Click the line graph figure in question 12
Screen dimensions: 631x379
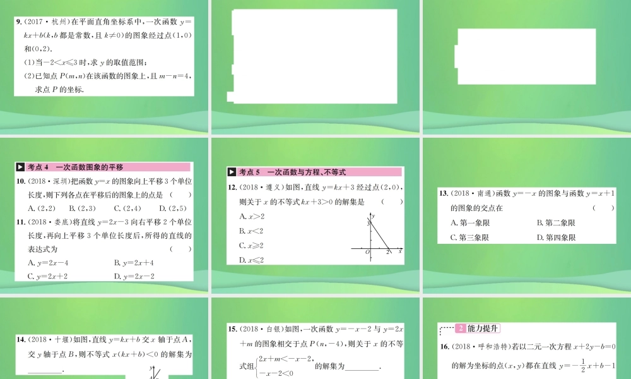coord(377,236)
